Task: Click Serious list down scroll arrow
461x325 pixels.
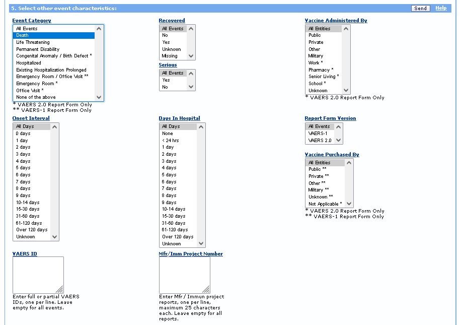Action: [x=191, y=87]
